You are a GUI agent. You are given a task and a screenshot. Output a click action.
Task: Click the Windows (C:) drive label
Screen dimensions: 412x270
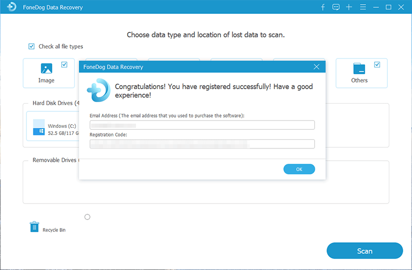[62, 126]
